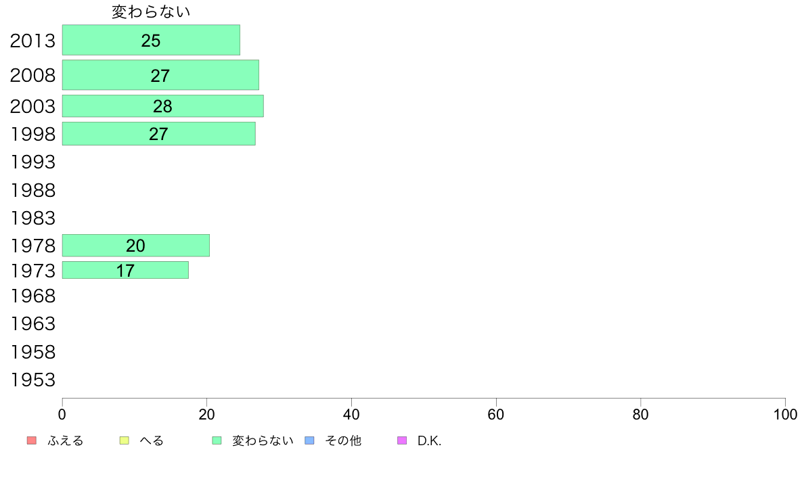Click the yellow へる legend swatch

(124, 440)
